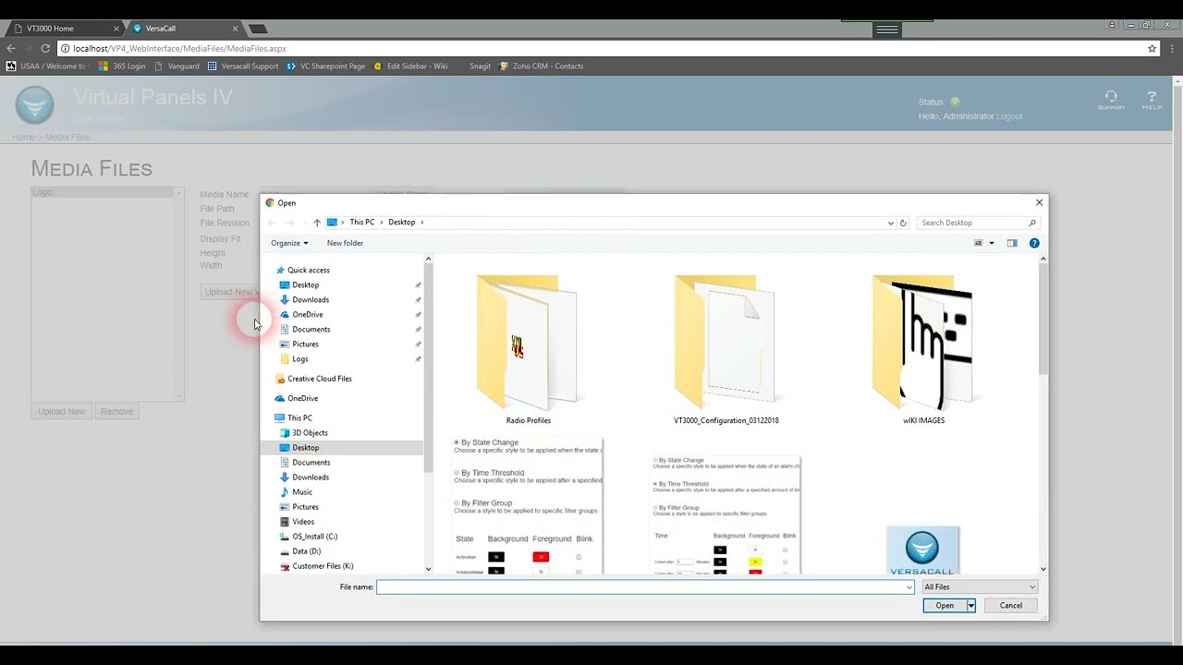
Task: Open the Logs folder in Quick access
Action: pyautogui.click(x=299, y=358)
